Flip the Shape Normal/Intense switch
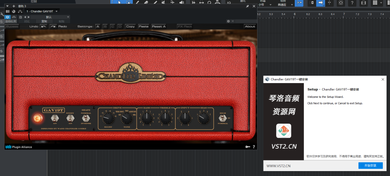The width and height of the screenshot is (390, 176). coord(86,119)
